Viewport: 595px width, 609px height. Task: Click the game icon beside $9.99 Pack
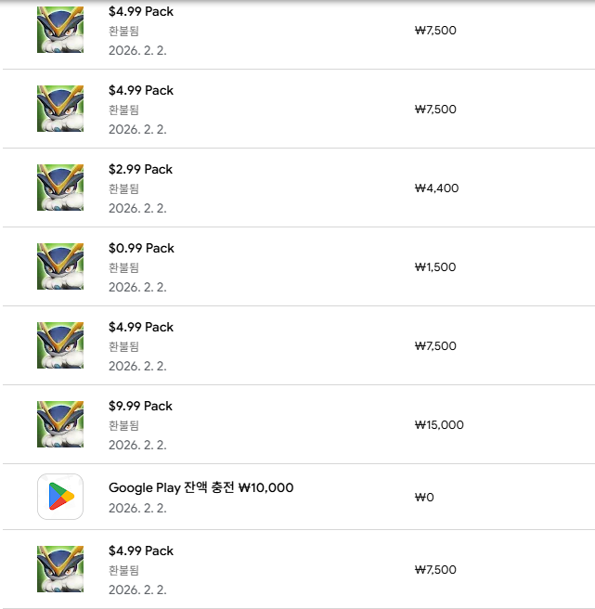(x=60, y=424)
